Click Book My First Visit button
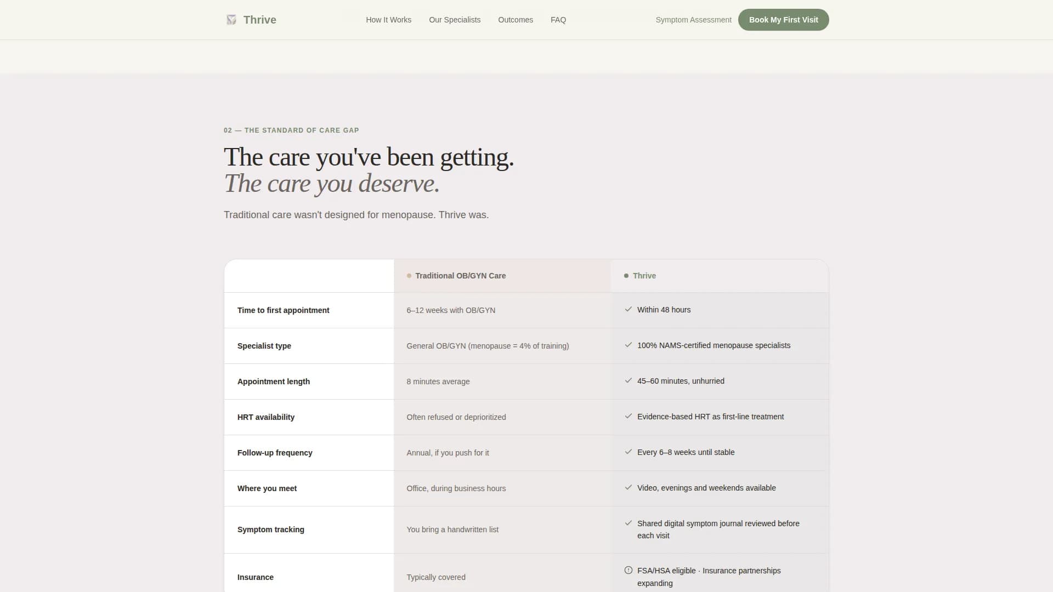Viewport: 1053px width, 592px height. click(783, 20)
